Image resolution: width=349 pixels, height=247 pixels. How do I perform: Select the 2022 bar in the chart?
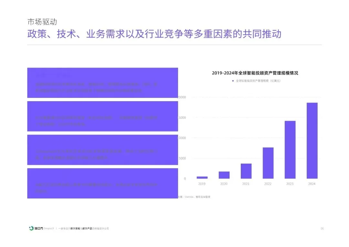click(268, 163)
